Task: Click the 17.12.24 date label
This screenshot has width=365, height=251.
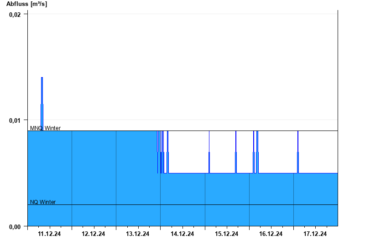Action: coord(315,234)
